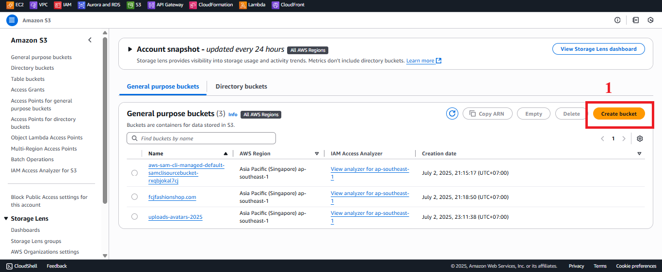Click the info circle icon in the header
This screenshot has width=662, height=272.
(x=617, y=20)
